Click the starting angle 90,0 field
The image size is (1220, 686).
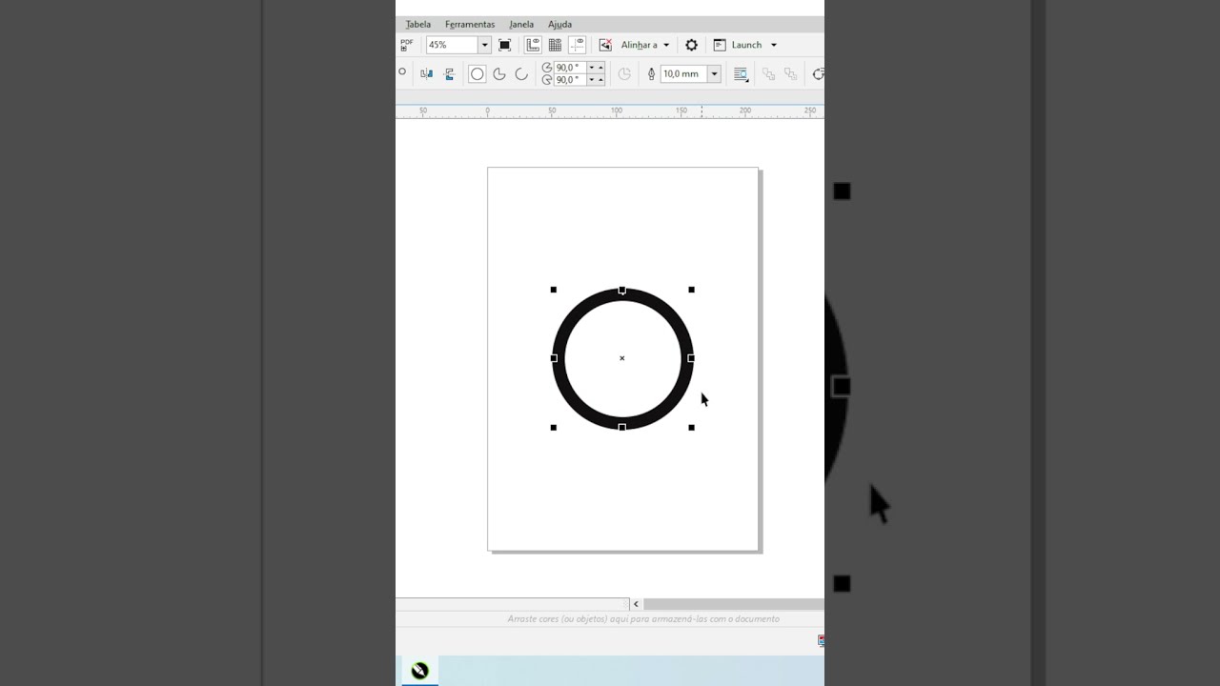click(570, 68)
